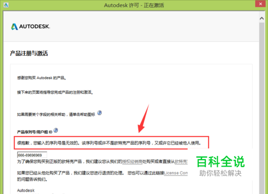Viewport: 268px width, 194px height.
Task: Click help icon next to 产品序列号/用户组 ID
Action: point(56,130)
